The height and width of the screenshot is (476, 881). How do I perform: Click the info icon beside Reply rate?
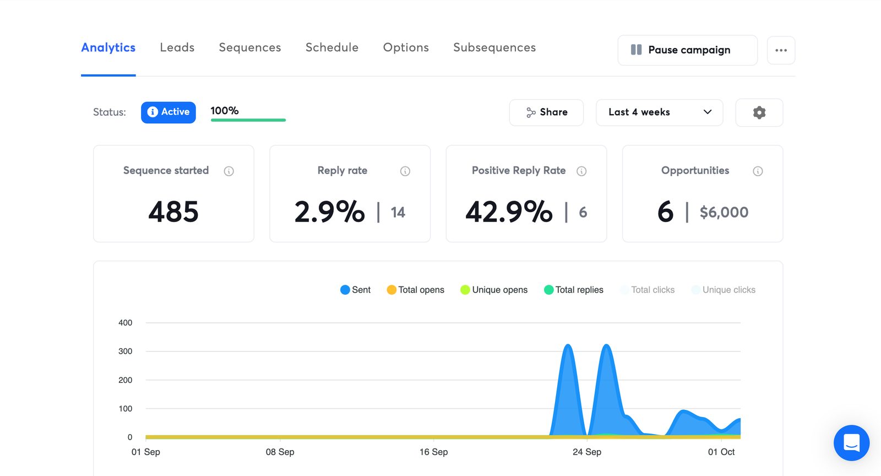tap(405, 171)
